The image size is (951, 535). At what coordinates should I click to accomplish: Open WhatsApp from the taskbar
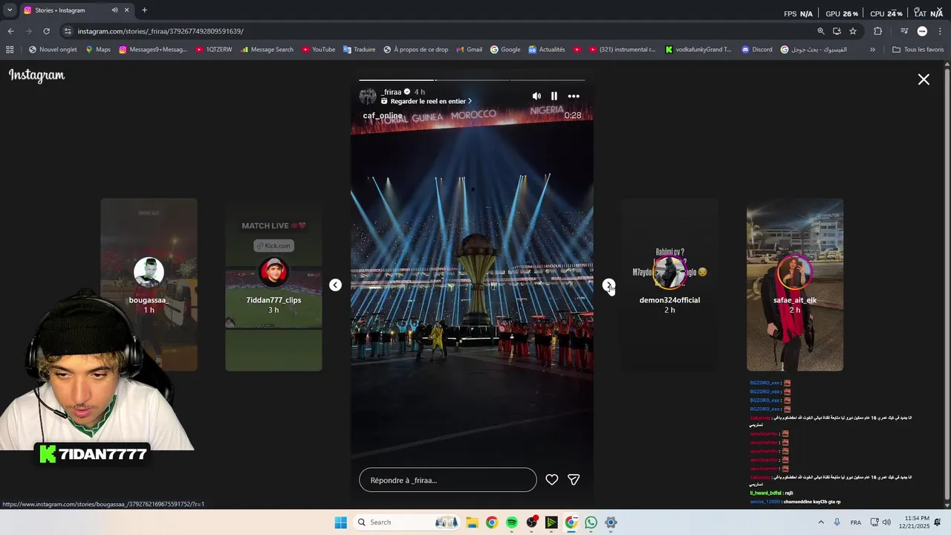pyautogui.click(x=591, y=522)
